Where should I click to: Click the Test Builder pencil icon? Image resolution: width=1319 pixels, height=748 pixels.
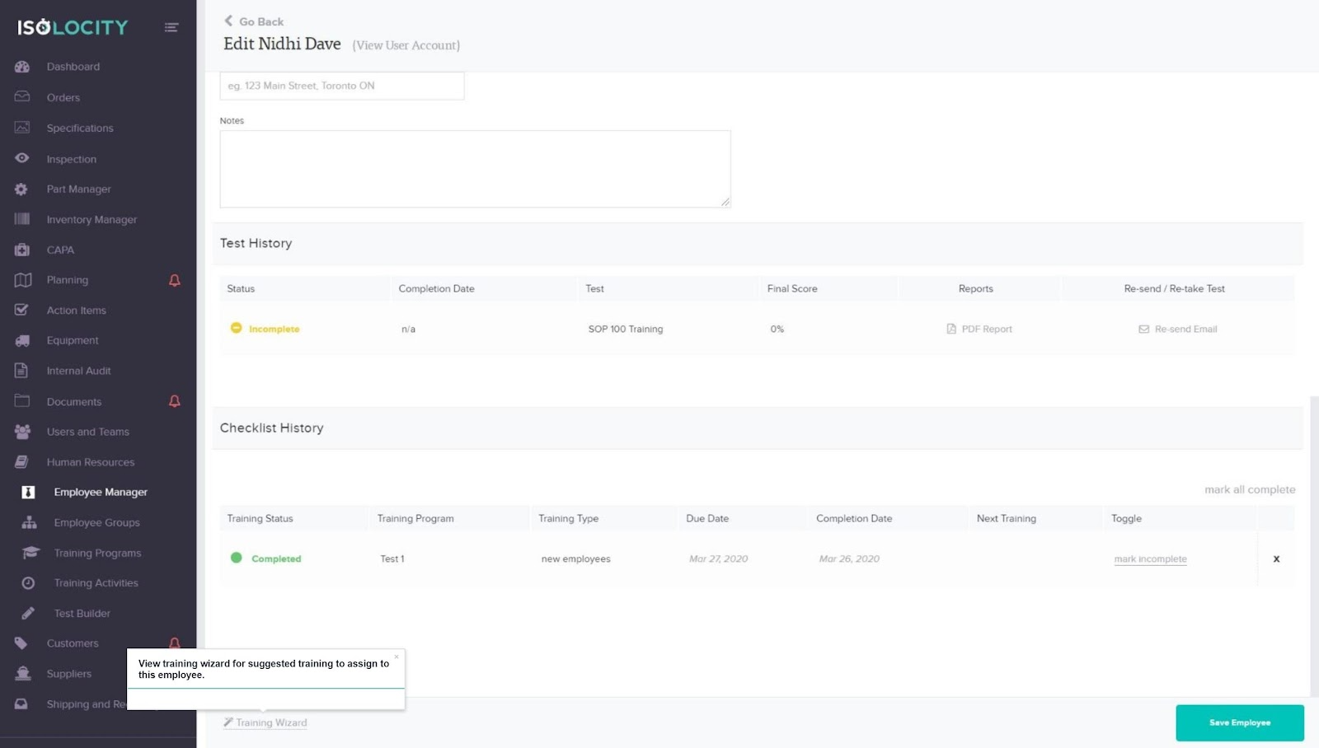click(28, 613)
